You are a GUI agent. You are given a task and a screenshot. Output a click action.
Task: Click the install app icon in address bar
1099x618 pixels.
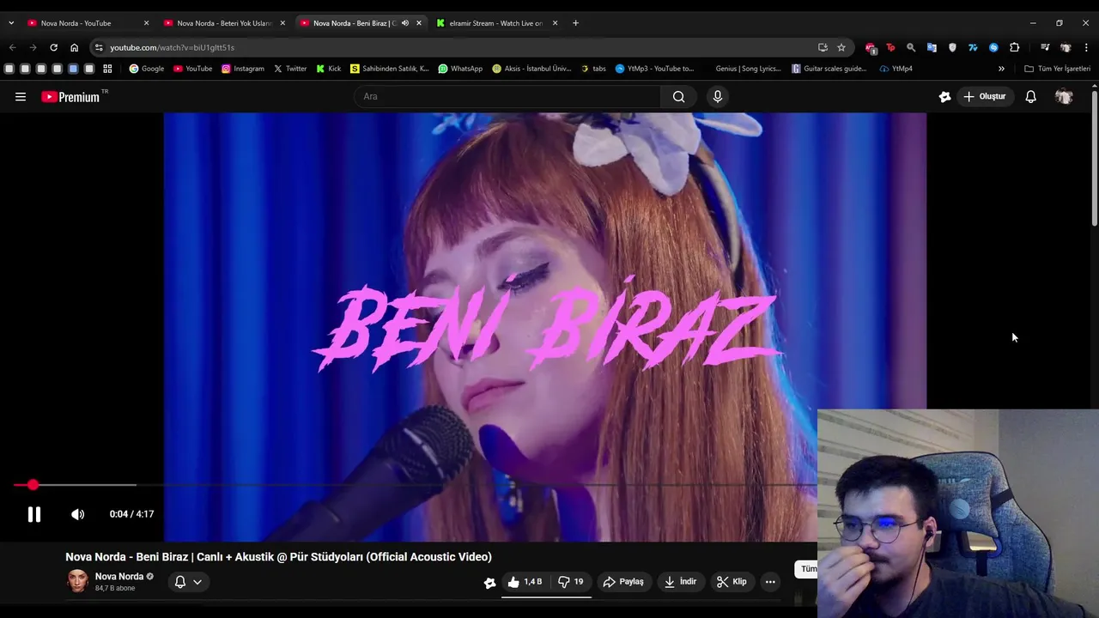823,47
